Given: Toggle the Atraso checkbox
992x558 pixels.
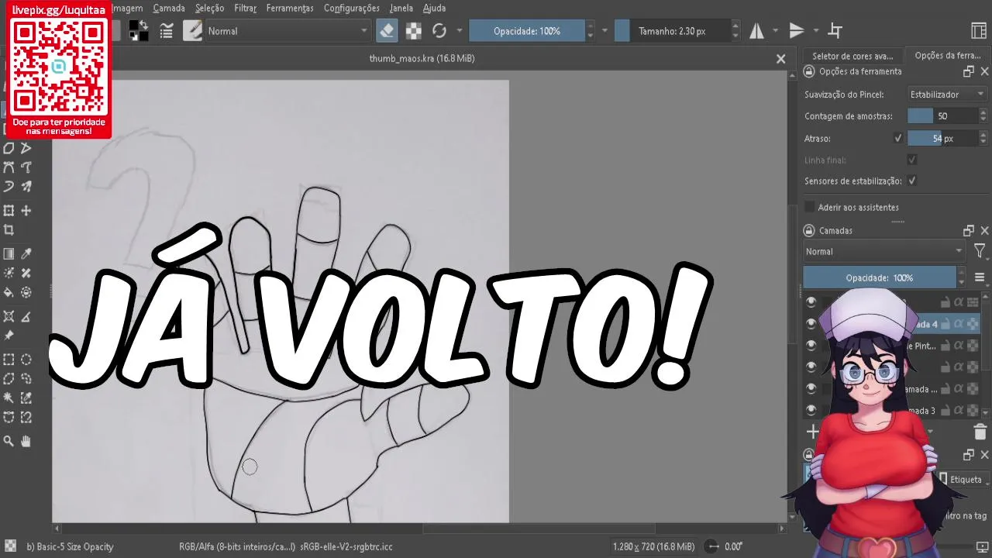Looking at the screenshot, I should (898, 139).
